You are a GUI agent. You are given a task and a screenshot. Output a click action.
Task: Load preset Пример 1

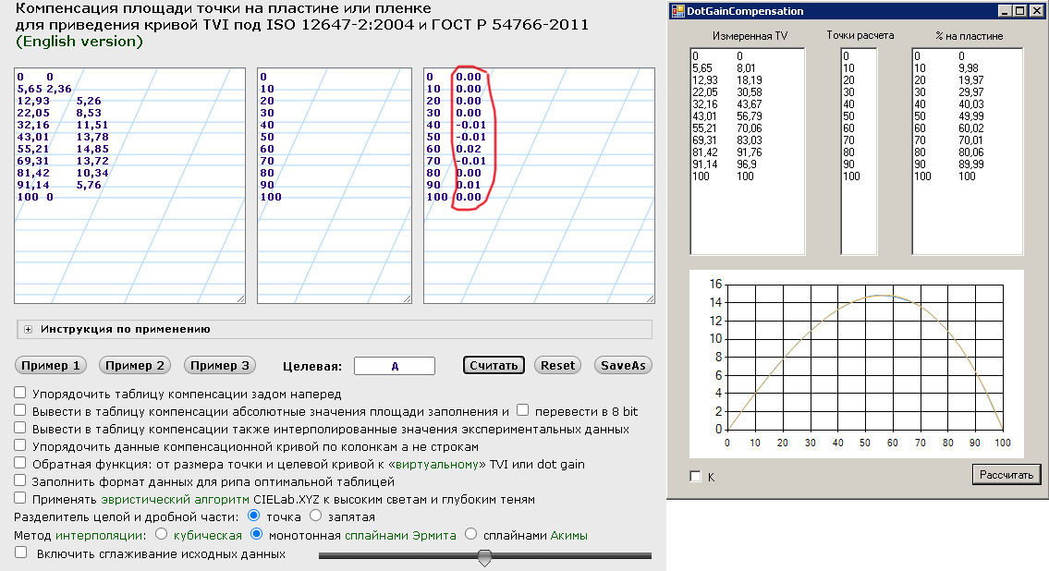(50, 365)
